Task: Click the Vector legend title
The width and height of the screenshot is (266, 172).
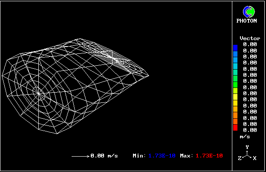Action: [x=250, y=38]
